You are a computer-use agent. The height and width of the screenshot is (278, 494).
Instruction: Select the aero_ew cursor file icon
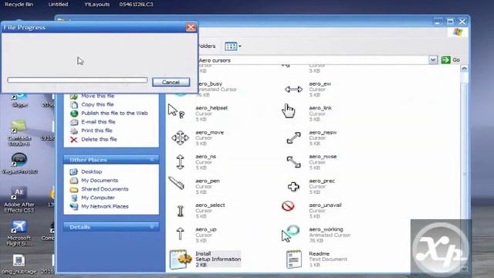pos(293,90)
